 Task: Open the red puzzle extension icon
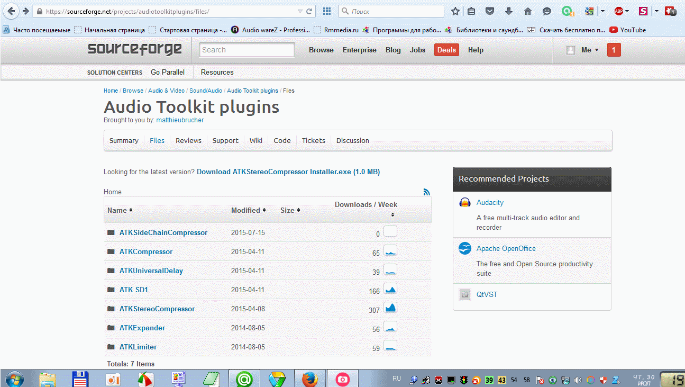pos(670,11)
